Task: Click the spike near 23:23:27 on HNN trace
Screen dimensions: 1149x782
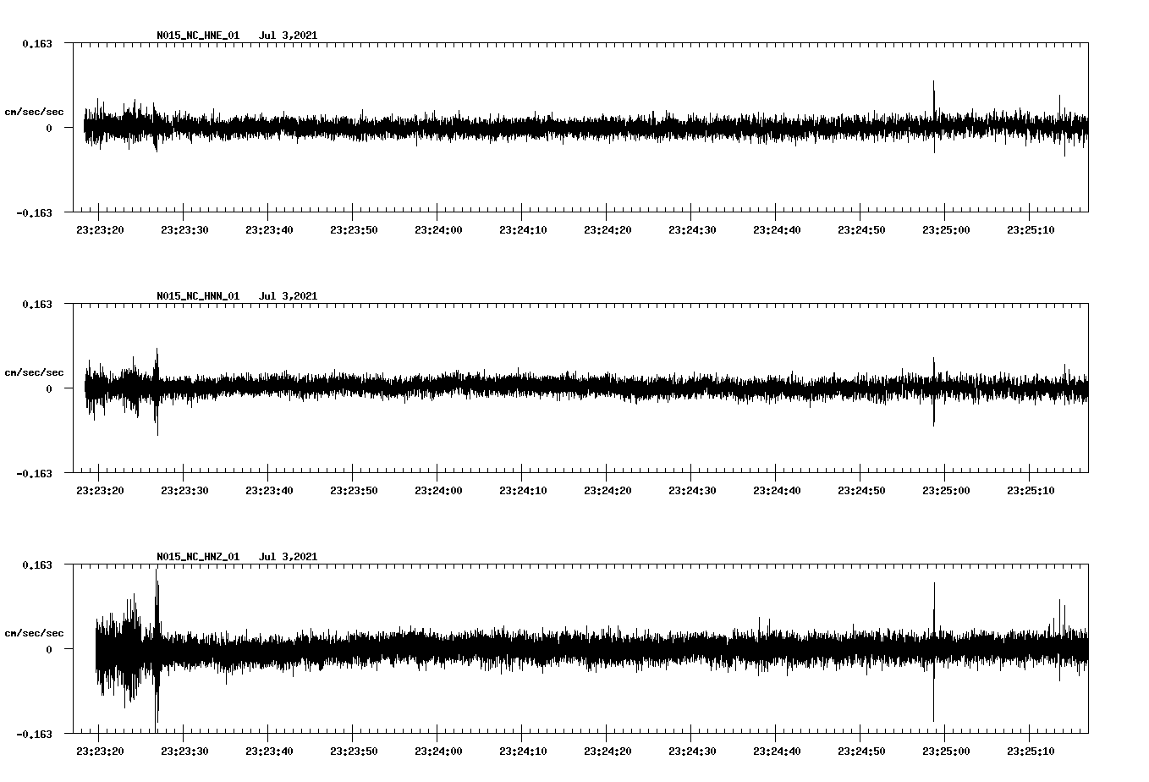Action: tap(157, 391)
